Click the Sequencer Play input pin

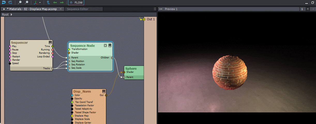[x=10, y=46]
